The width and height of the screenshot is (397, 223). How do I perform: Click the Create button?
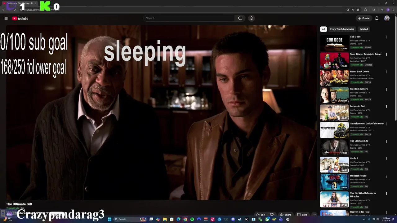point(364,18)
